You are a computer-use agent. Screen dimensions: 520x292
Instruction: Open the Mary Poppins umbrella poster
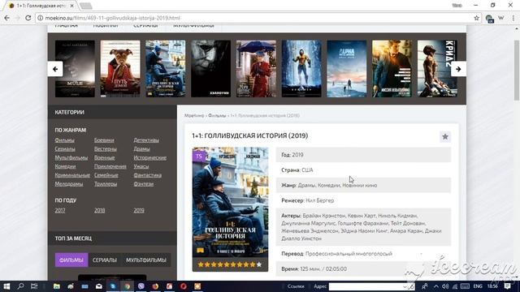point(256,69)
